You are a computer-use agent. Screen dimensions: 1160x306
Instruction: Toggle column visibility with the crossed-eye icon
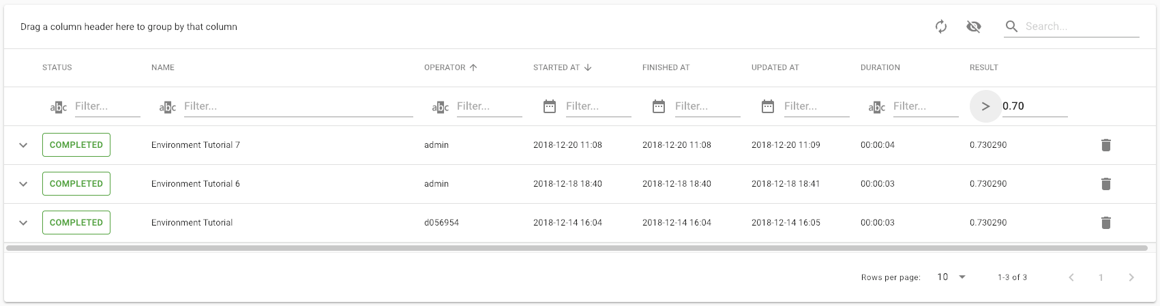[974, 27]
